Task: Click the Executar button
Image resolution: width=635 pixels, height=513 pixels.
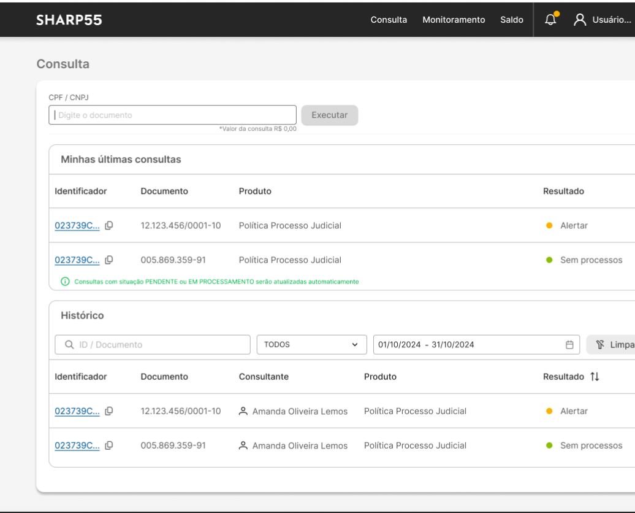Action: coord(330,115)
